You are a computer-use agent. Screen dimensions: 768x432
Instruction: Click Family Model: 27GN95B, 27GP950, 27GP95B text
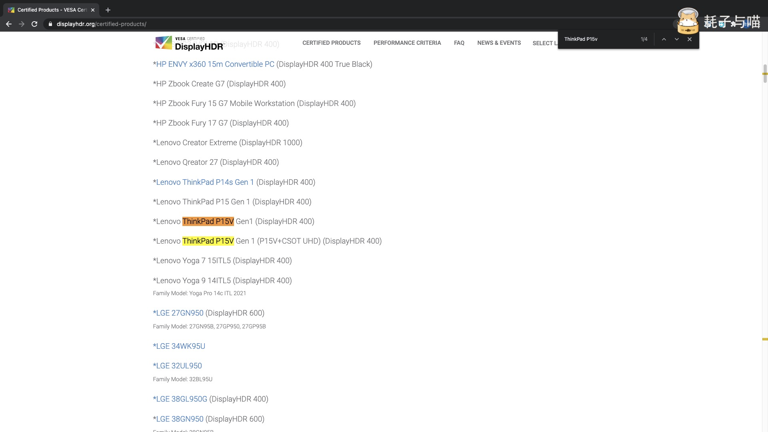tap(209, 326)
